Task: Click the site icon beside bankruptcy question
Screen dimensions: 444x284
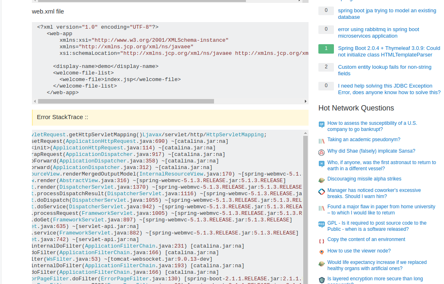Action: point(322,124)
